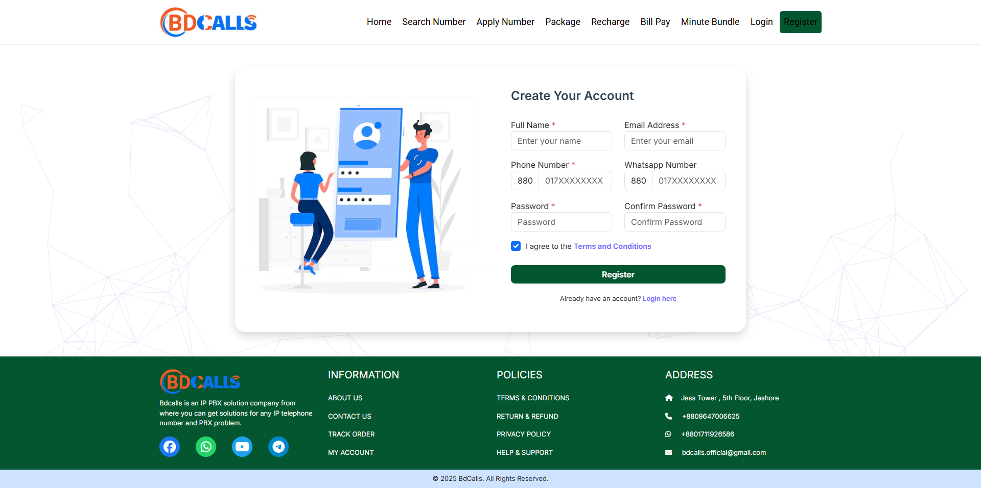Click the Login here link
Image resolution: width=981 pixels, height=488 pixels.
(659, 299)
